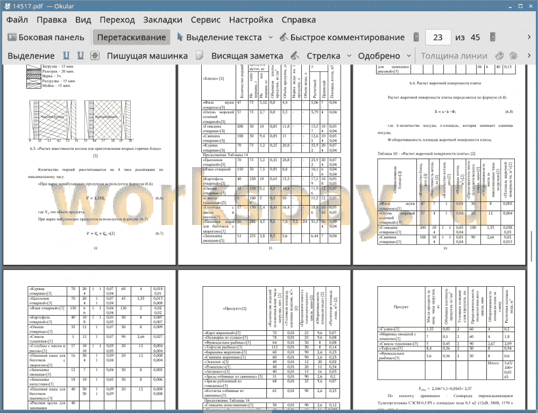Open the Сервис menu

[x=206, y=20]
